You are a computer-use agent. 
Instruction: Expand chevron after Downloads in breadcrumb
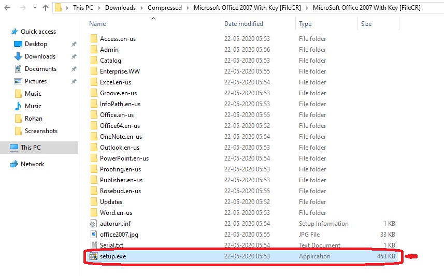coord(141,8)
